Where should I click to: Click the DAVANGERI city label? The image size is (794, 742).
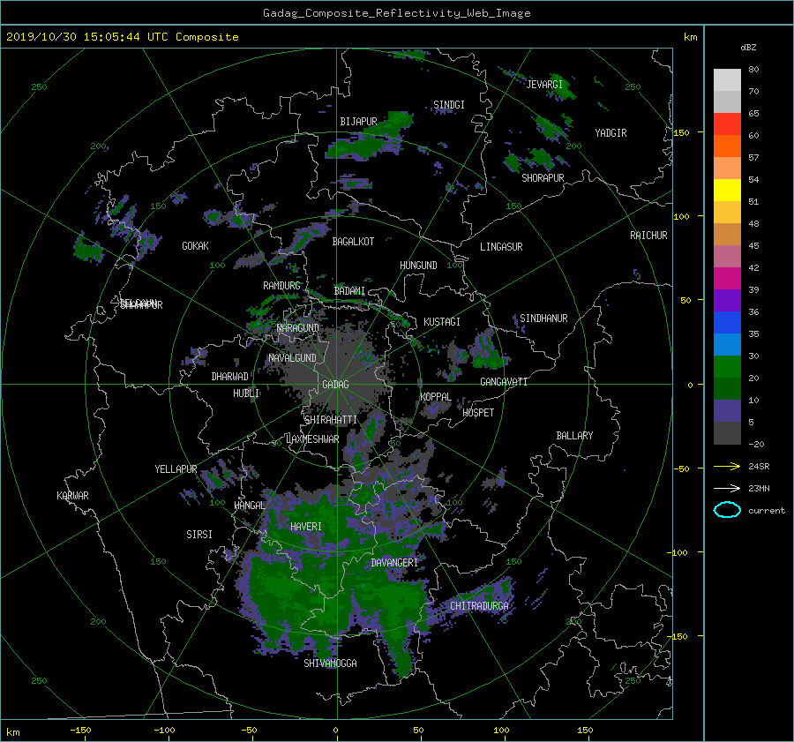(394, 563)
